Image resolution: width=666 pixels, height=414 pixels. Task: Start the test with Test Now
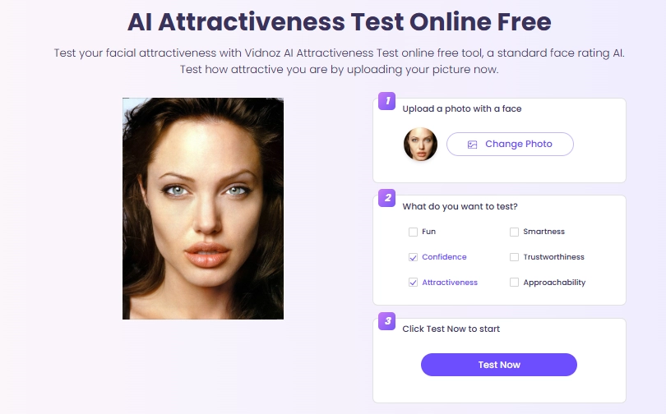tap(499, 365)
